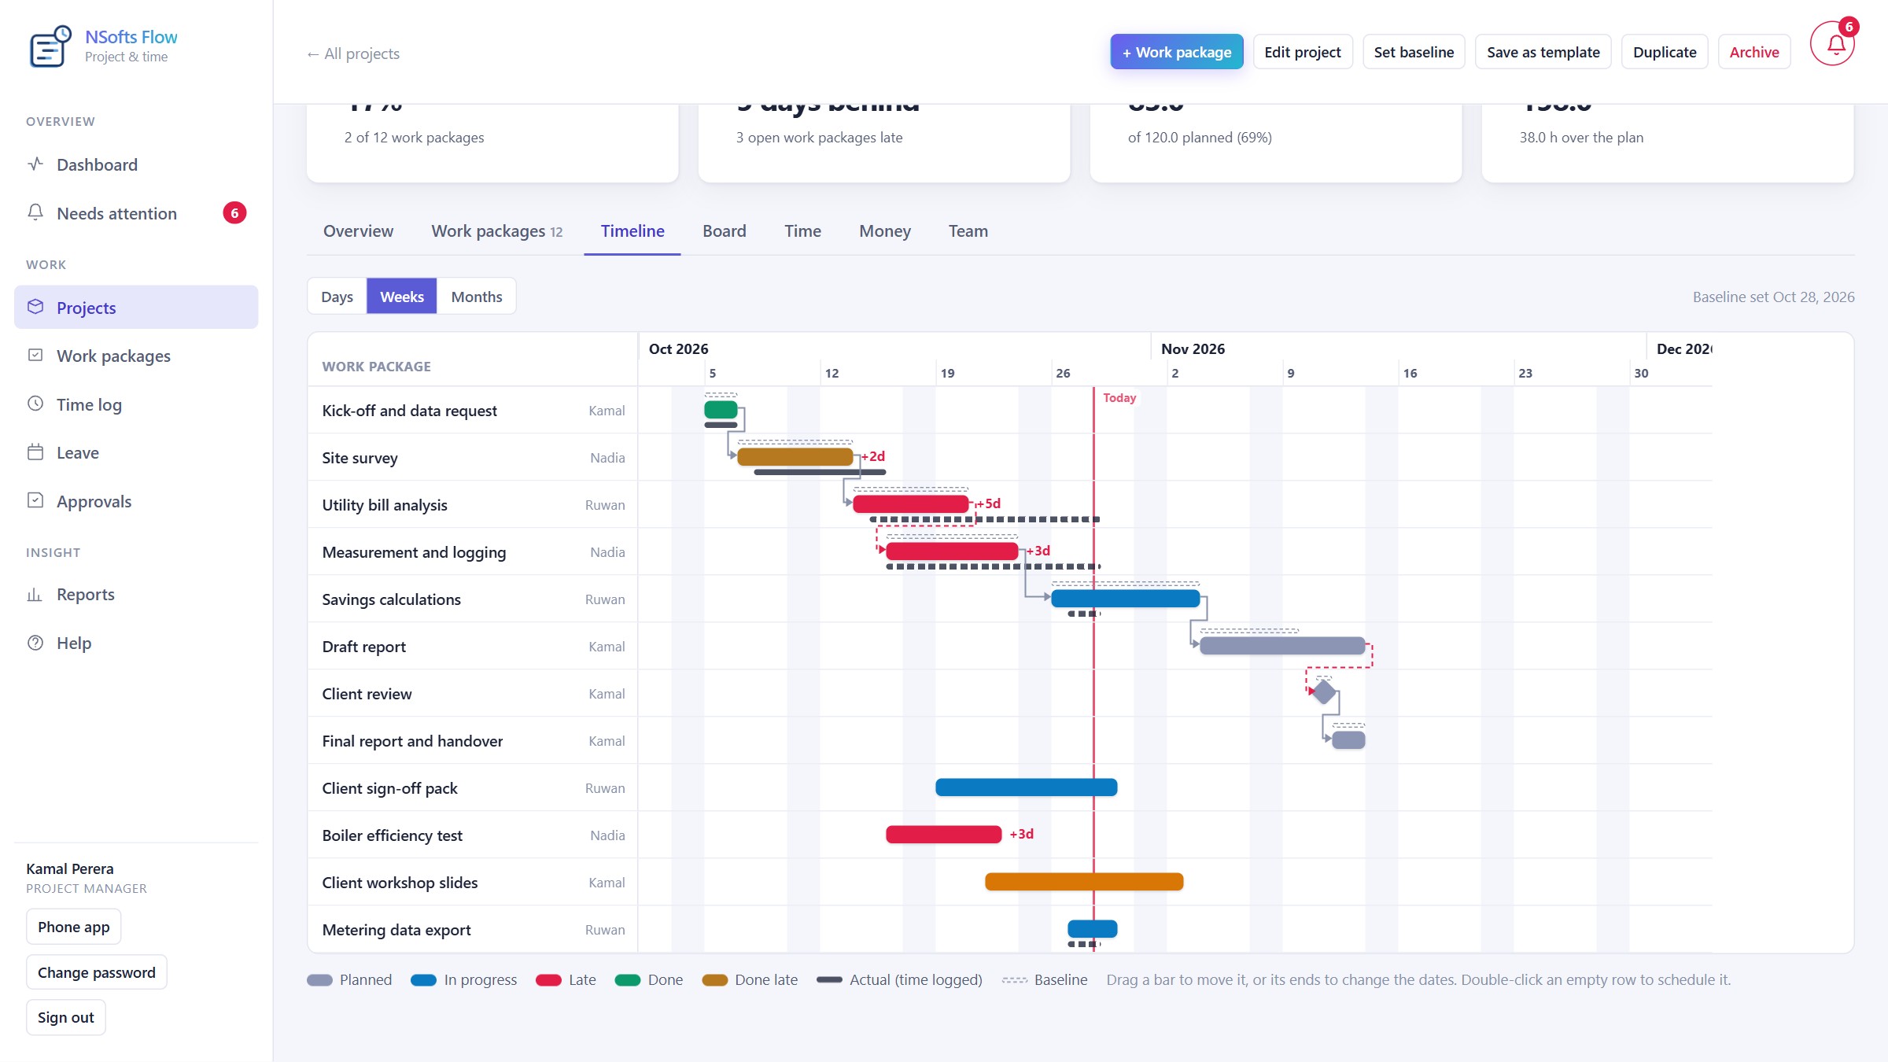Click the Done late legend swatch
The height and width of the screenshot is (1062, 1888).
714,980
